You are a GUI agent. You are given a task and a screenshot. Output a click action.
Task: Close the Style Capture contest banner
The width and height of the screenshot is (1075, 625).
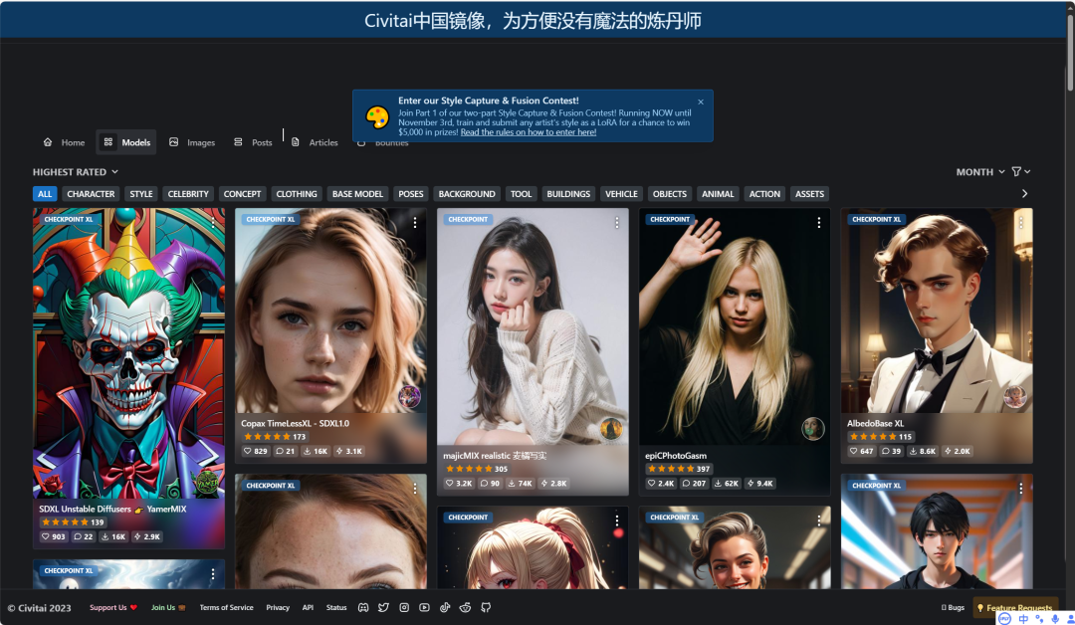click(701, 103)
